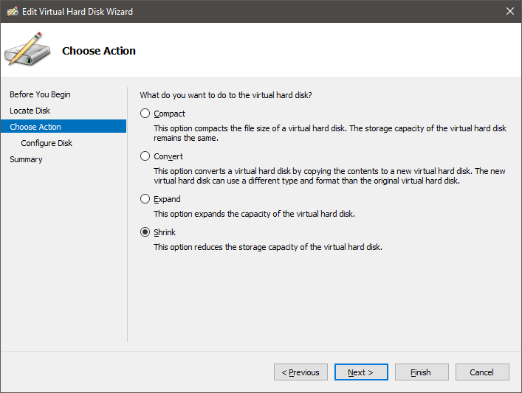Select the Convert radio button
522x393 pixels.
click(145, 156)
